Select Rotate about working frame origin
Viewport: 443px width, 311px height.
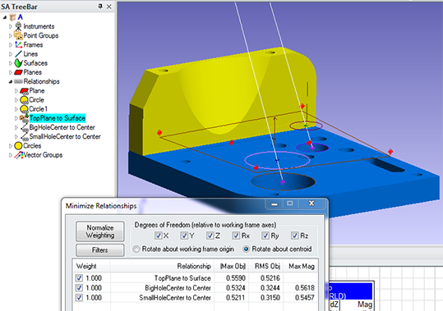[x=136, y=249]
